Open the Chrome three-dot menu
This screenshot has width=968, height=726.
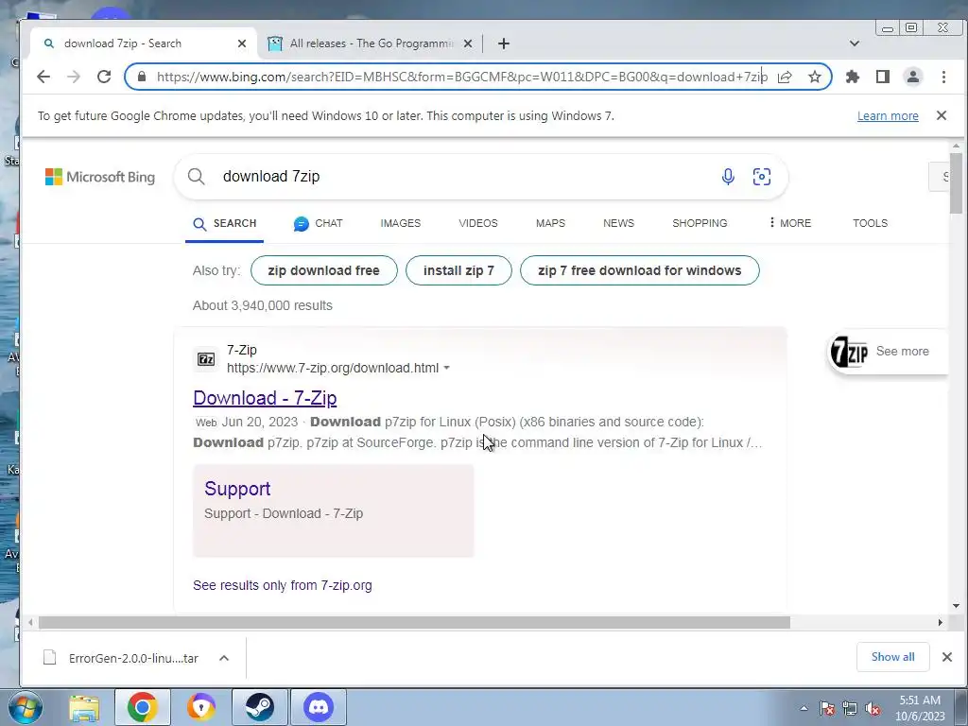click(943, 77)
